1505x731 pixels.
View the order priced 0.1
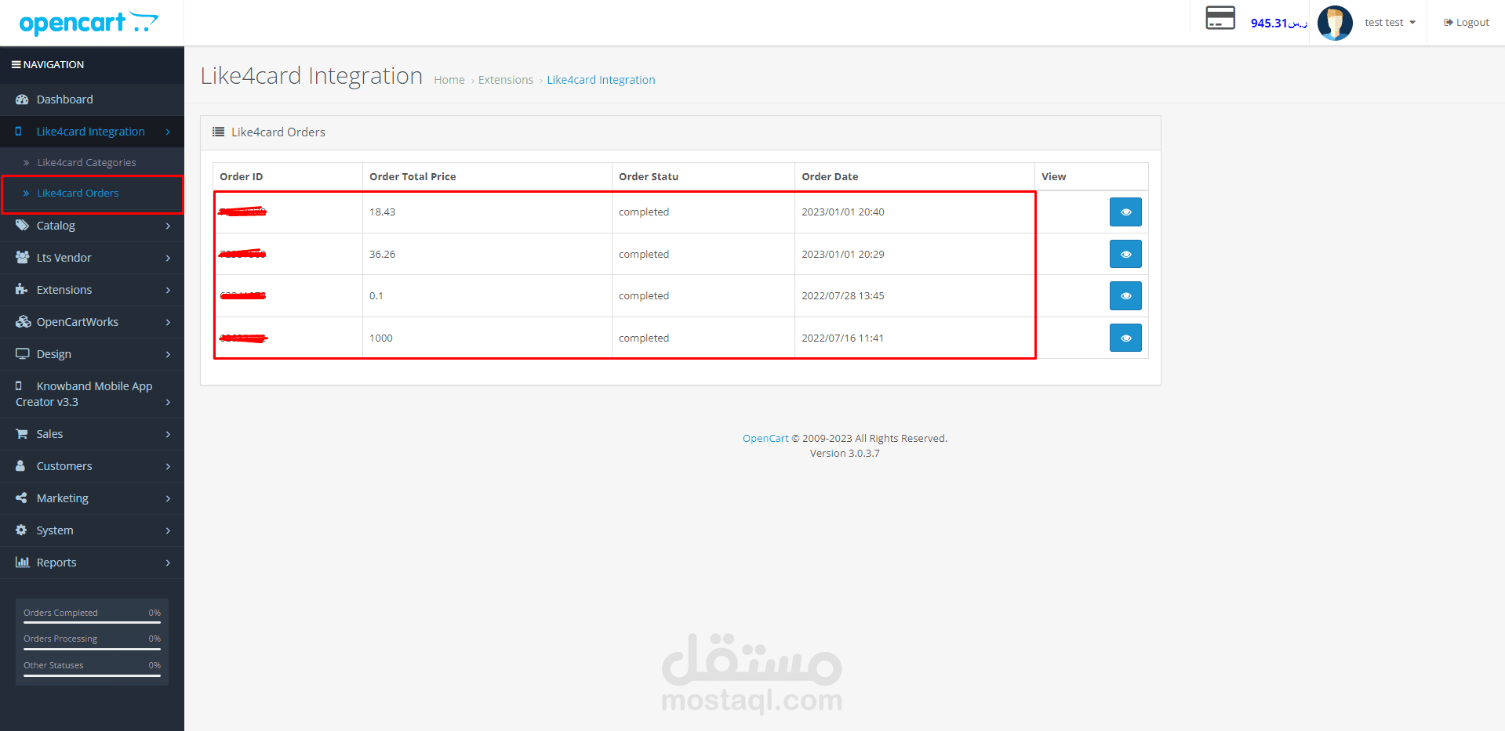(x=1125, y=296)
